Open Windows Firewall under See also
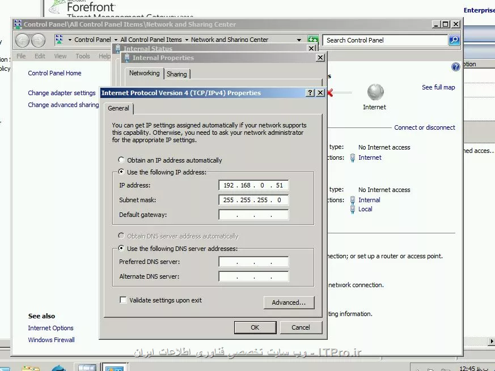Screen dimensions: 495x371 (51, 340)
